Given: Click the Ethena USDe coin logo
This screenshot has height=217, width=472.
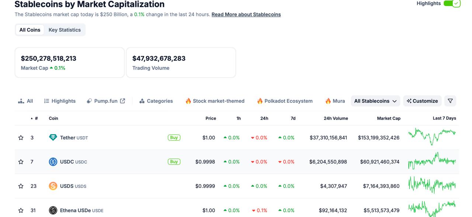Looking at the screenshot, I should coord(53,210).
